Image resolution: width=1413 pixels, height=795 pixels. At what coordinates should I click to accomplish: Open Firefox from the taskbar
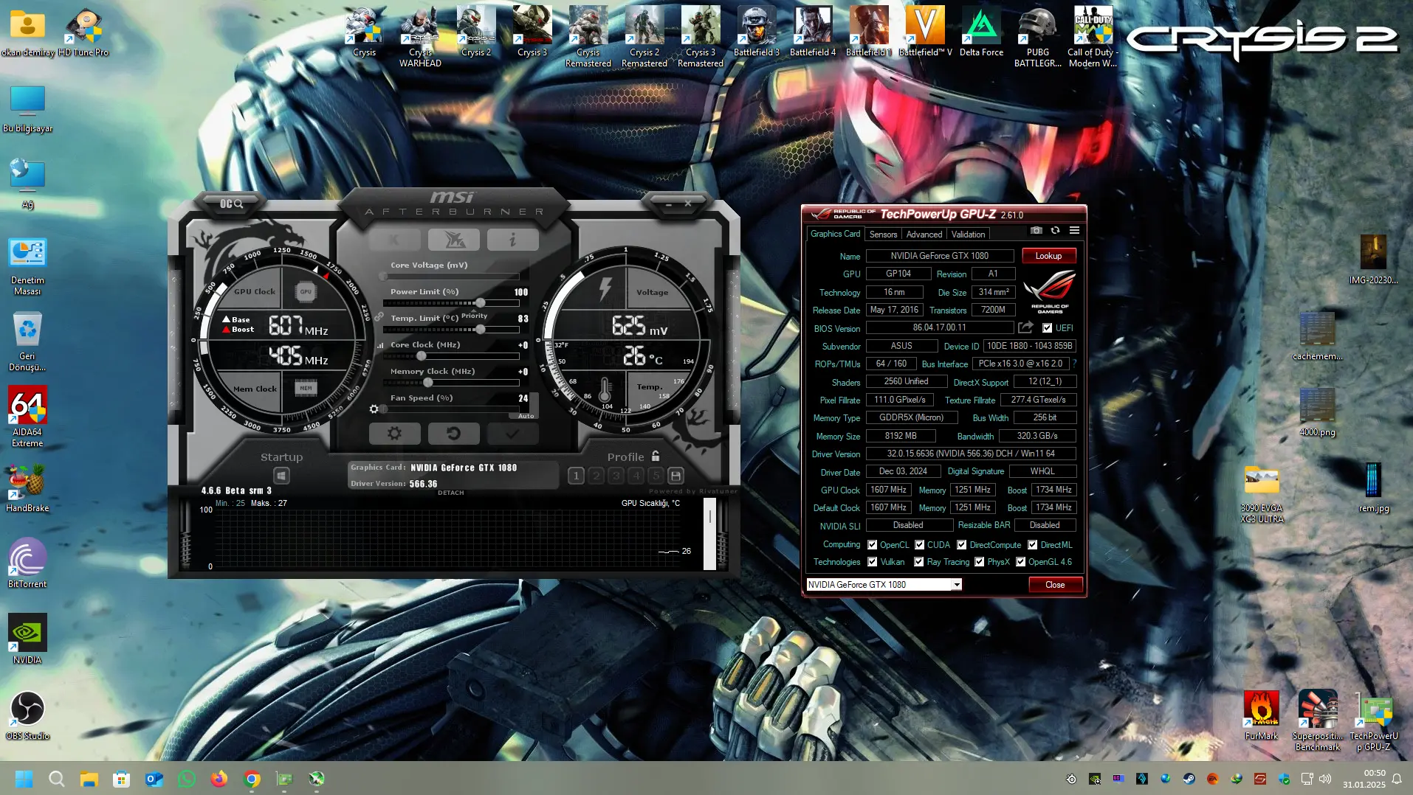(219, 779)
